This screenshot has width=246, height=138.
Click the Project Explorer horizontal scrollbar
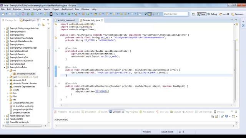pos(23,126)
